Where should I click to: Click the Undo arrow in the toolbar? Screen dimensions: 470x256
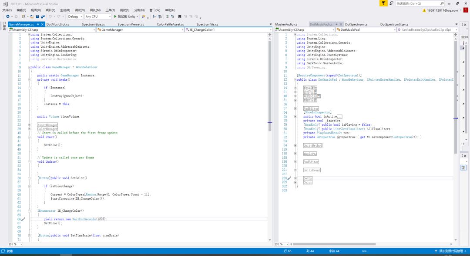point(50,16)
